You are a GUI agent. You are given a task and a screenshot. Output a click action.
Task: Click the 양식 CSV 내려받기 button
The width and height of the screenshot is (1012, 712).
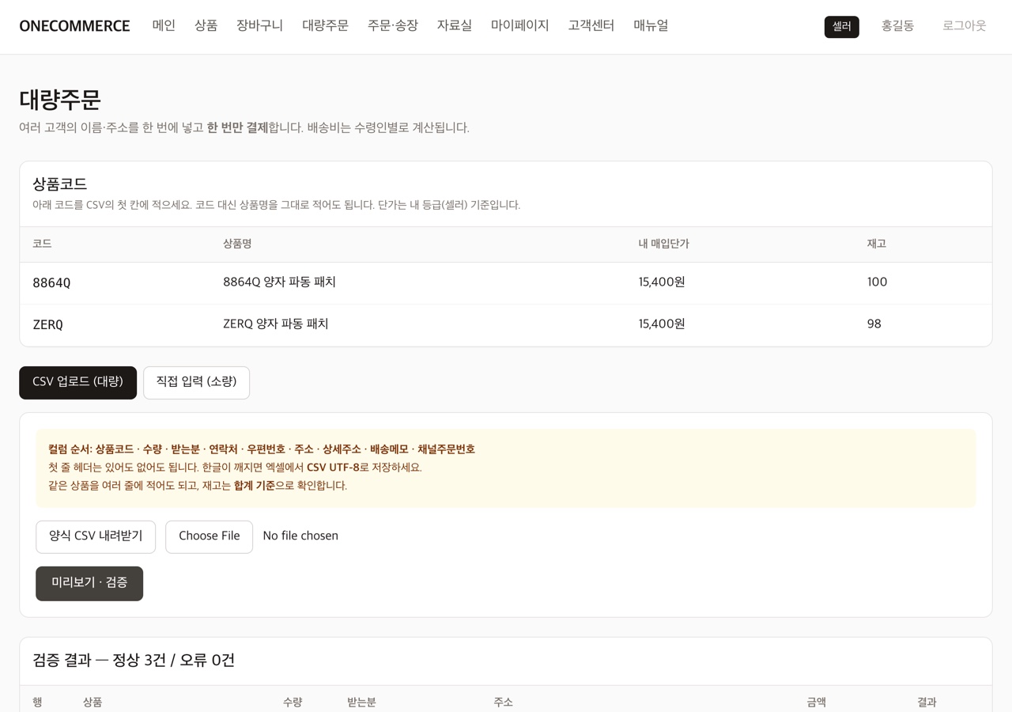96,536
